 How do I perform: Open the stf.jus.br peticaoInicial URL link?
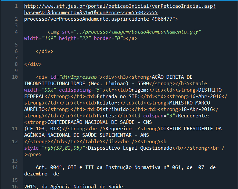pos(120,9)
